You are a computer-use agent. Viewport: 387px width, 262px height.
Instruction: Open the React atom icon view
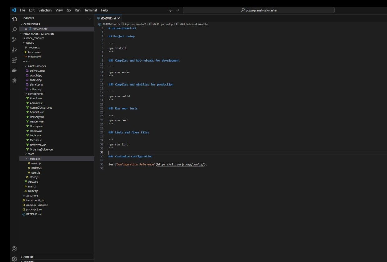point(14,80)
